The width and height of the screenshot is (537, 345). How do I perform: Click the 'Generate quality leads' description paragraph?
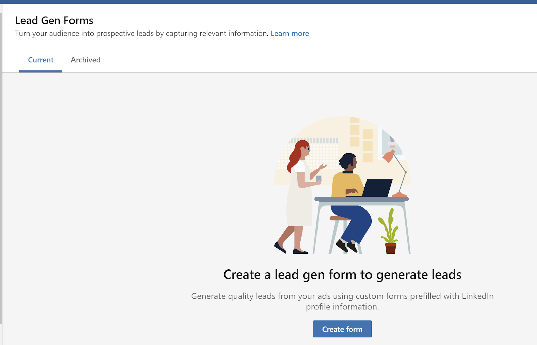click(342, 301)
